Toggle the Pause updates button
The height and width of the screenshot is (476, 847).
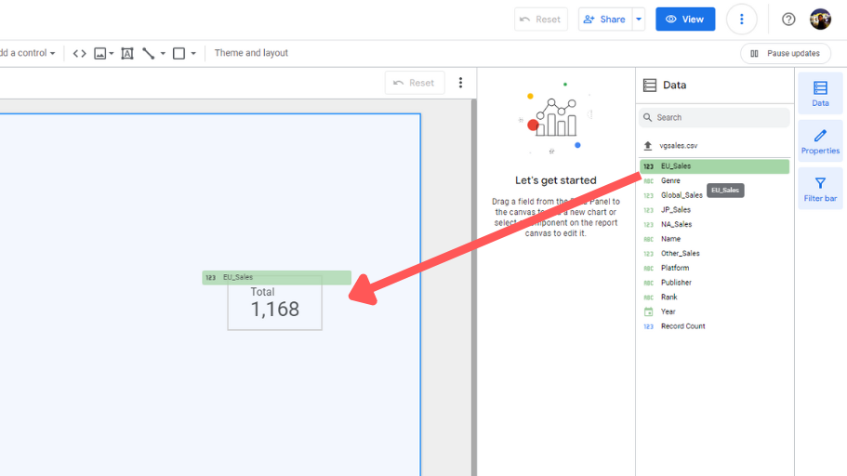click(785, 54)
